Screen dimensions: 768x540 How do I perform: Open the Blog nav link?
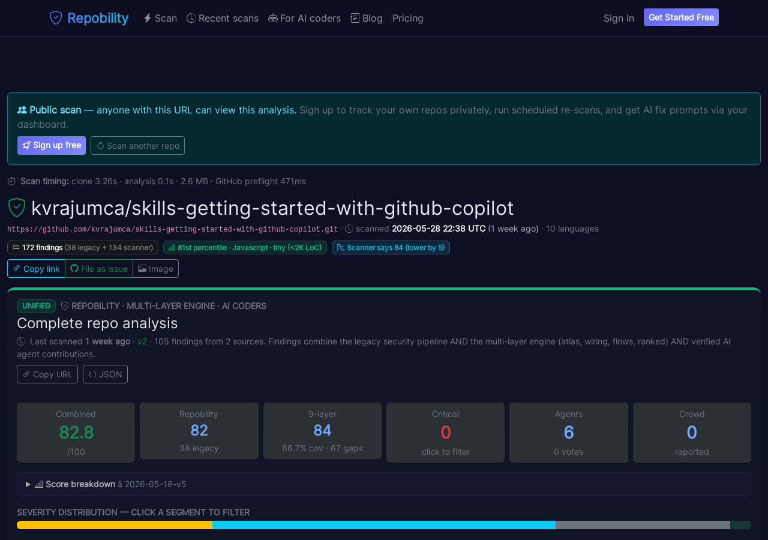tap(367, 18)
